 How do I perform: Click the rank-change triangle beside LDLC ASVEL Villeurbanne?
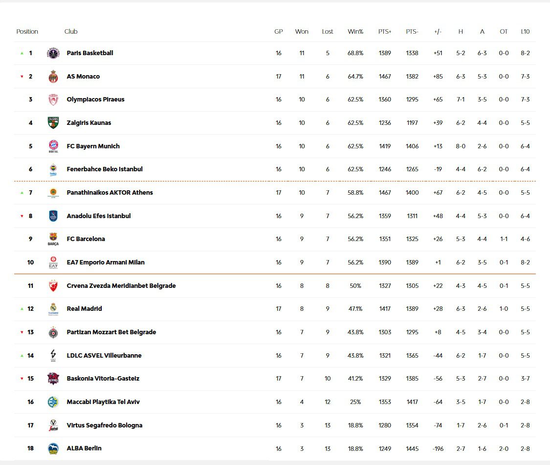[22, 355]
